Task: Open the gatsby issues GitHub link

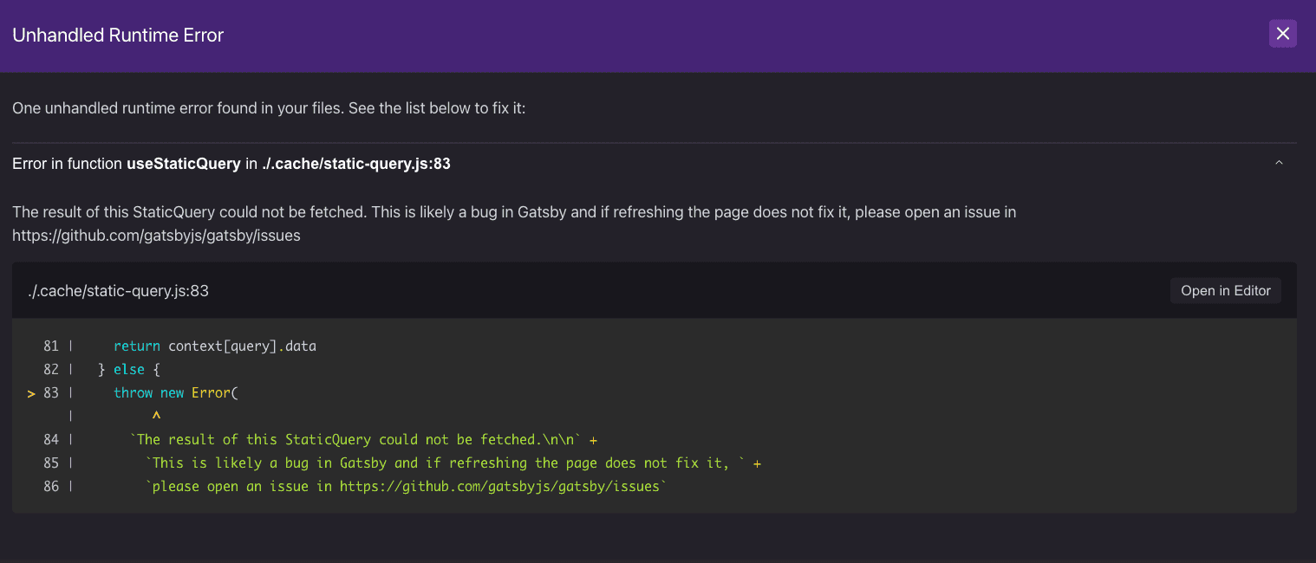Action: 156,235
